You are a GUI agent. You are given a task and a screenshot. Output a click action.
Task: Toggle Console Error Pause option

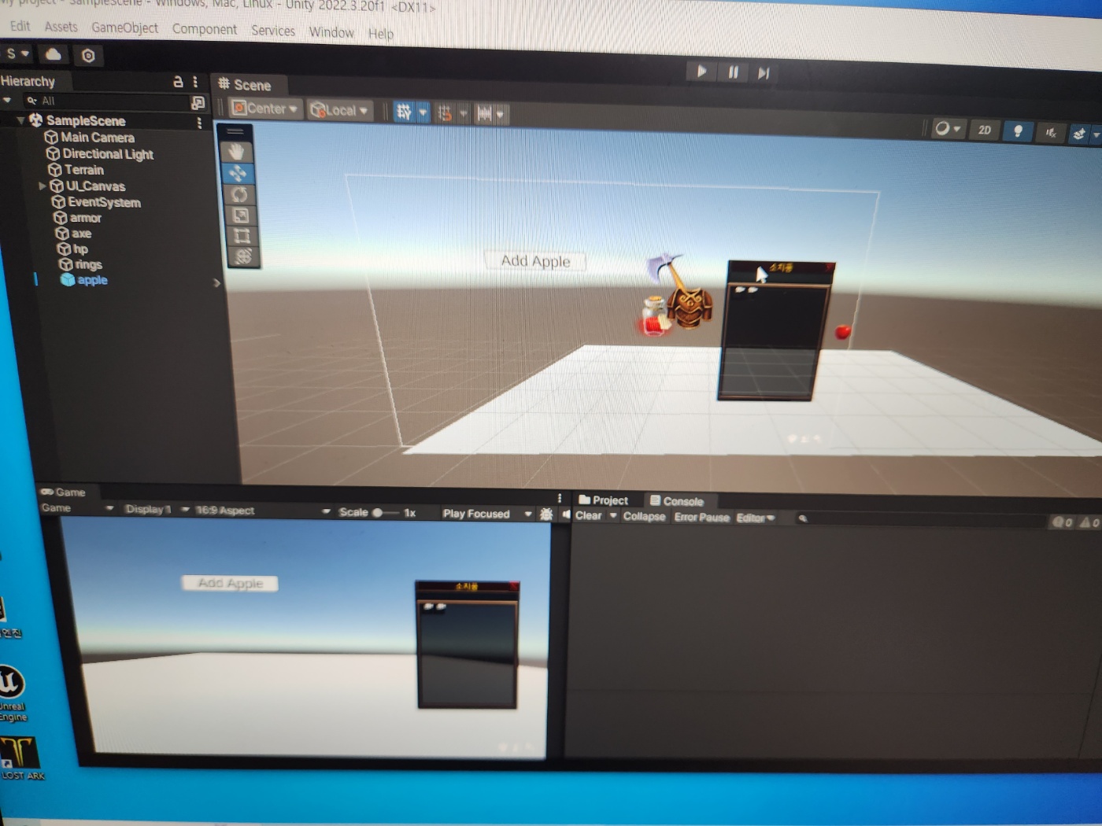click(x=701, y=517)
